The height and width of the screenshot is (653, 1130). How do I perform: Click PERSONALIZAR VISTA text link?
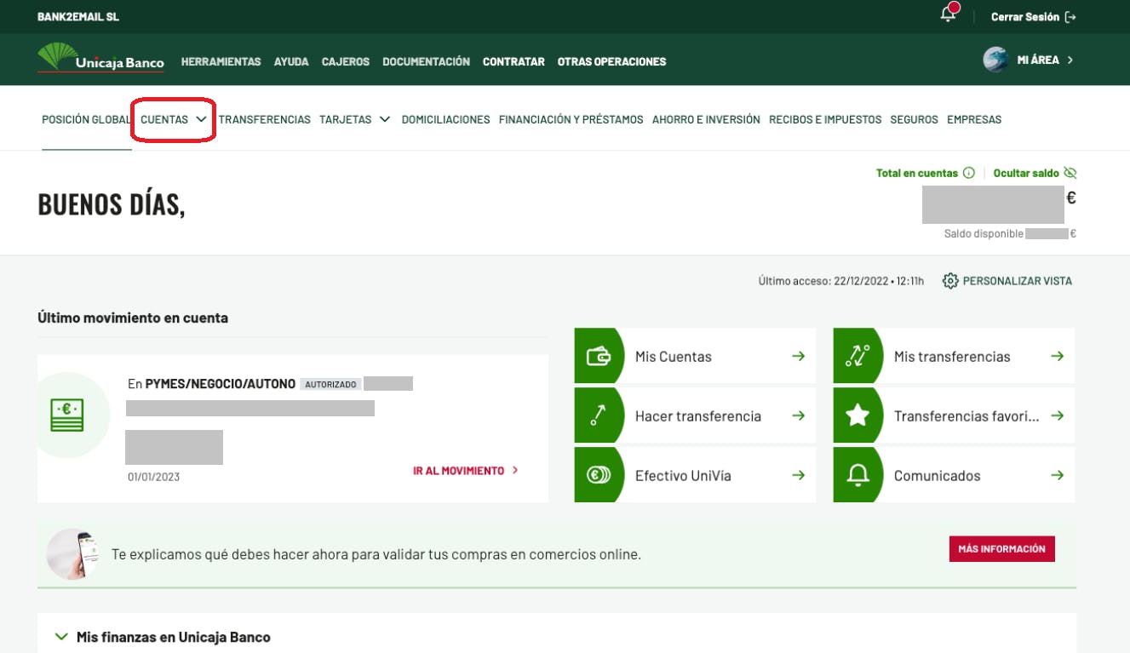[x=1018, y=281]
